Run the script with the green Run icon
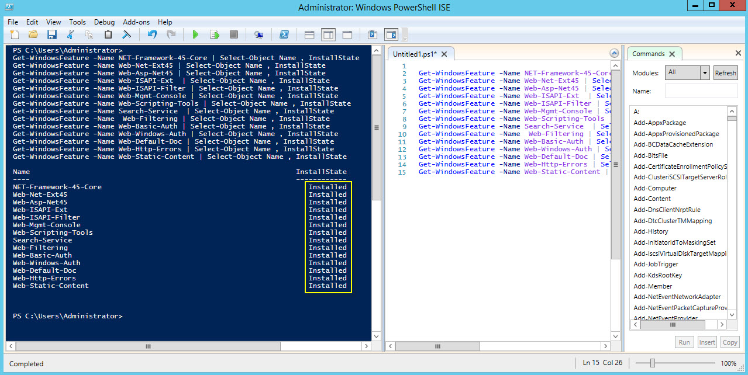Image resolution: width=748 pixels, height=375 pixels. (x=195, y=34)
